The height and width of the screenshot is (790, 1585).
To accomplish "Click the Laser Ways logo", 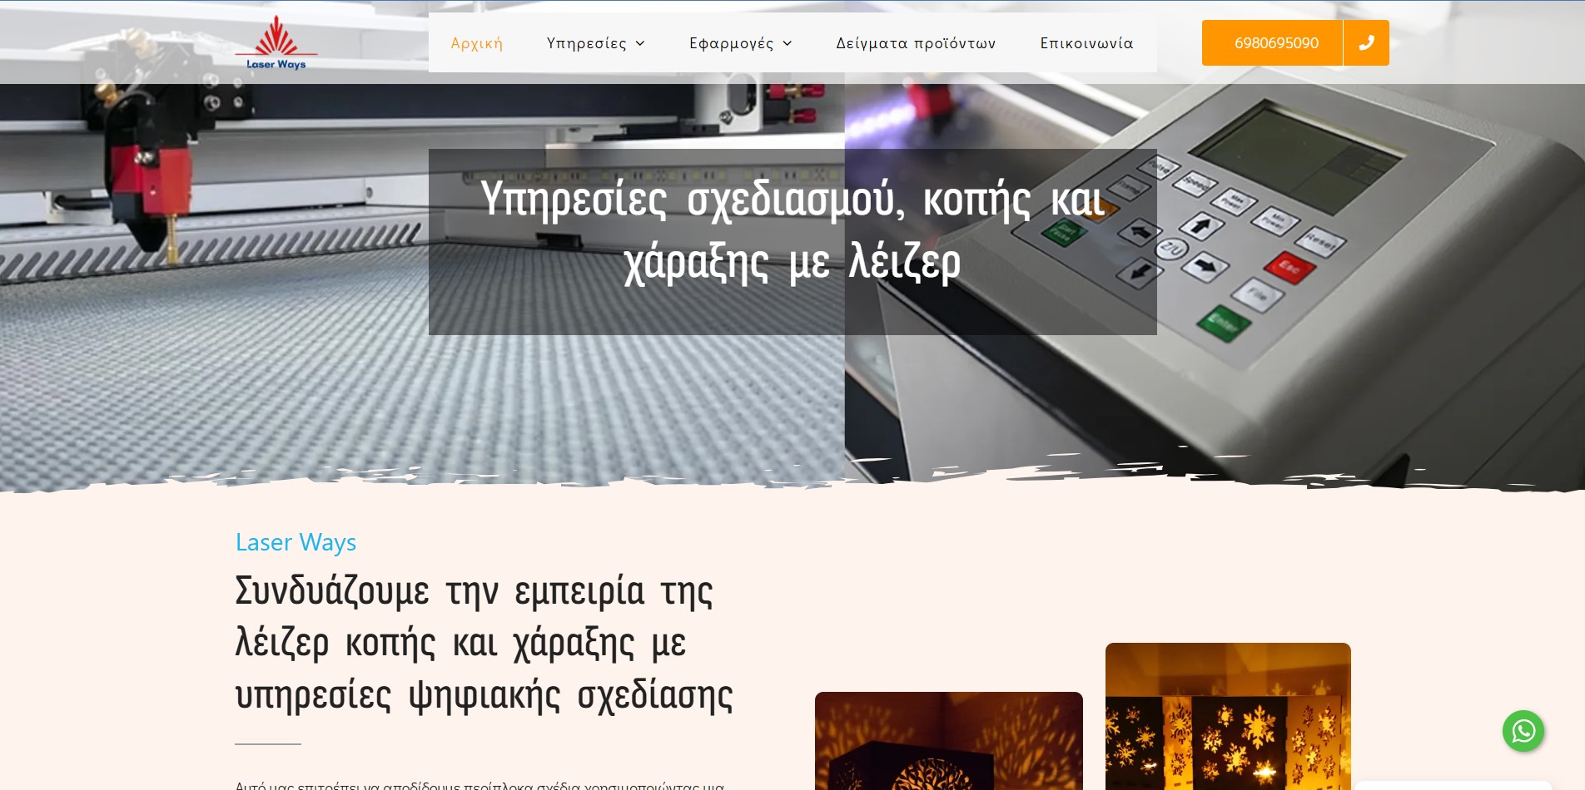I will click(276, 43).
